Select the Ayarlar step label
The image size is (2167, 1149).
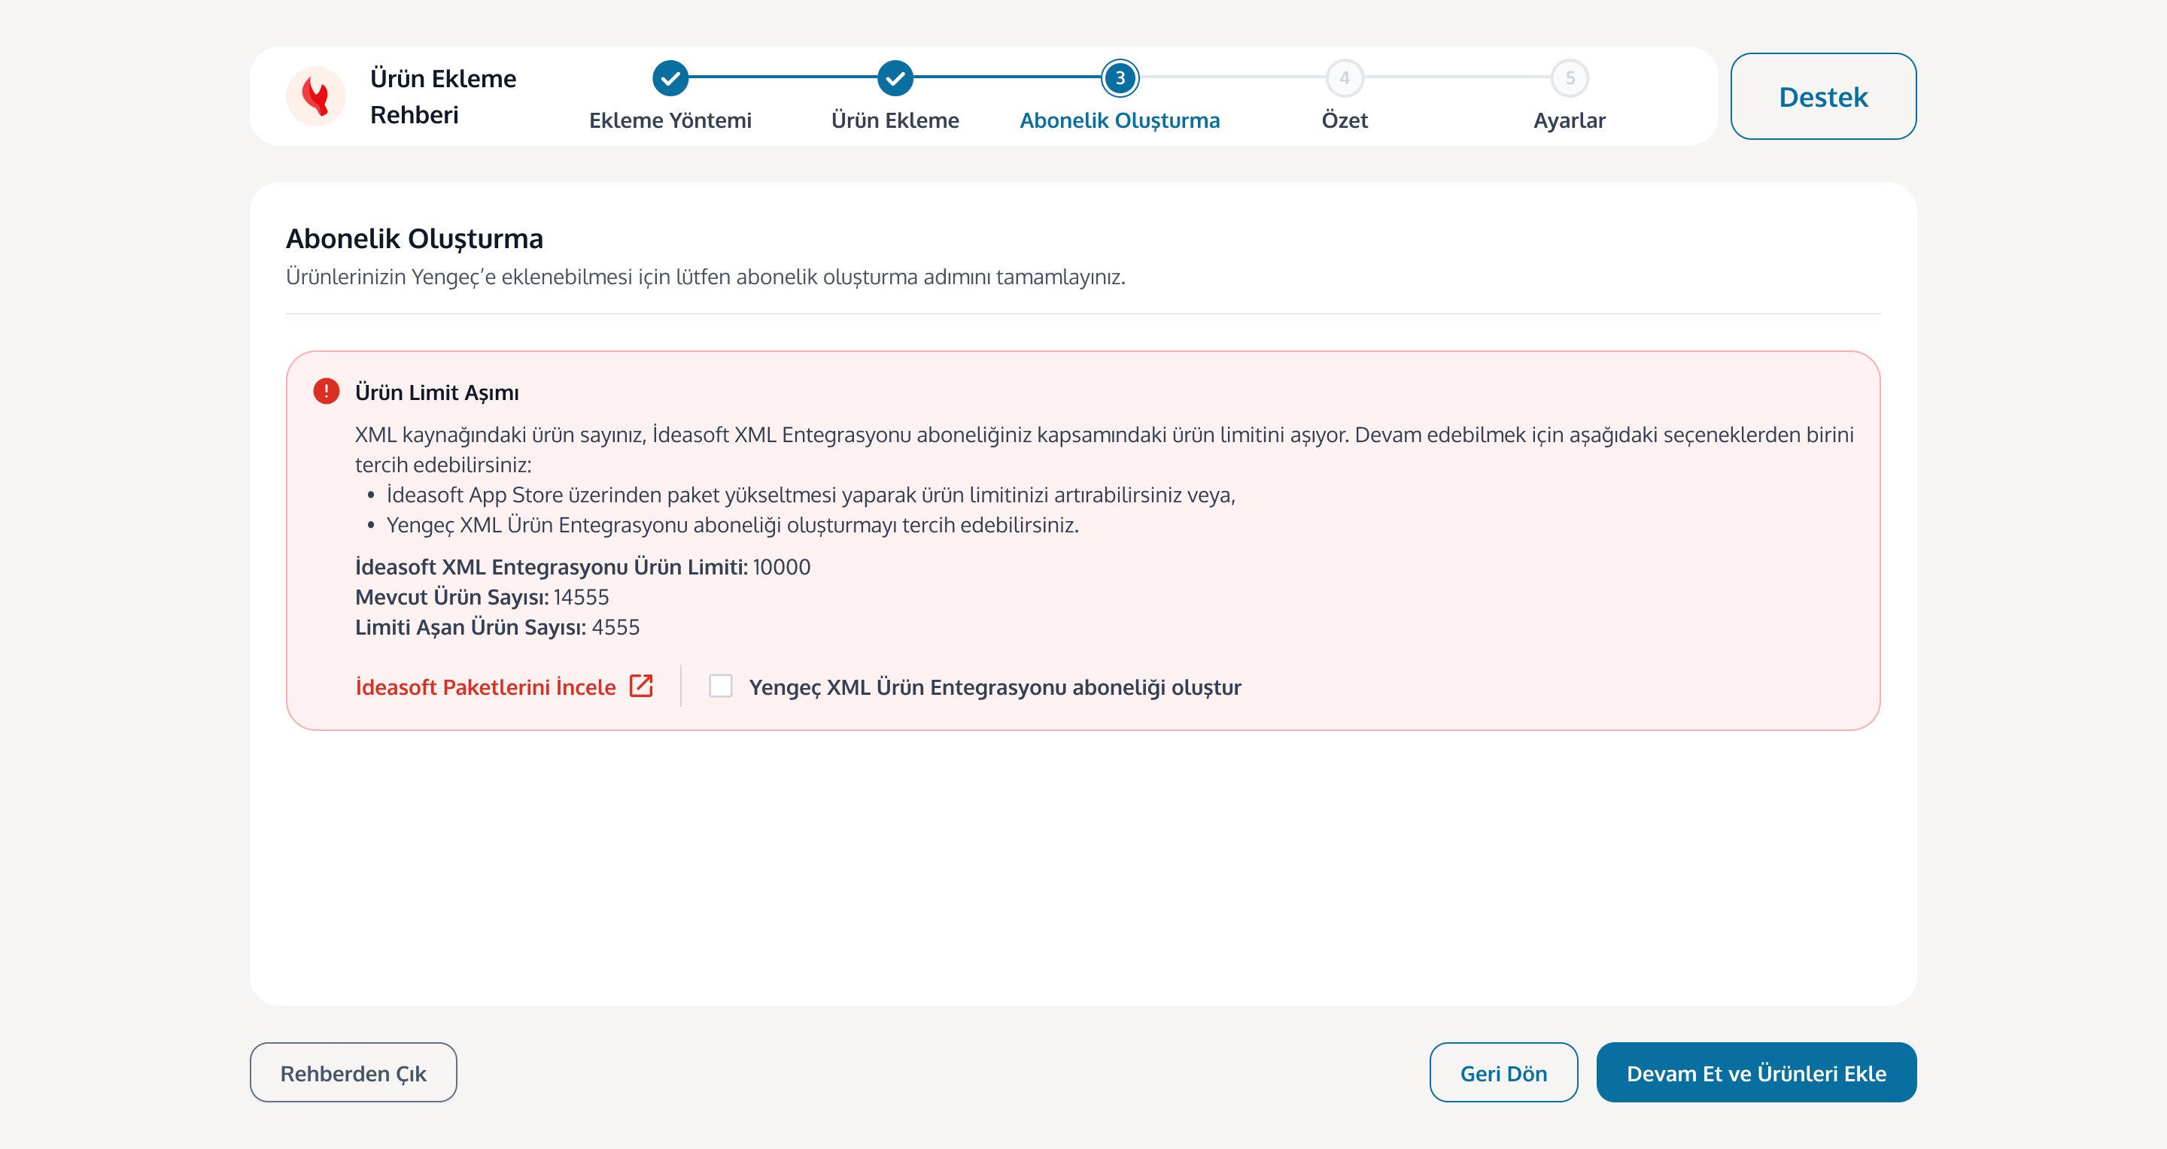[x=1570, y=120]
